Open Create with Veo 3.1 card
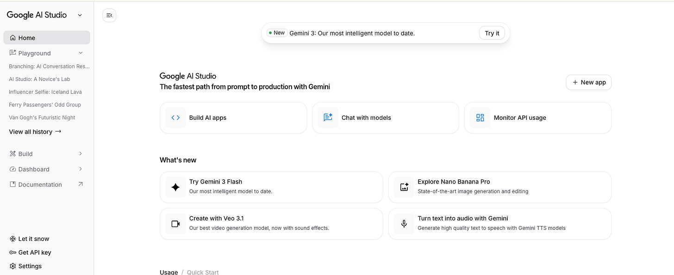674x275 pixels. pyautogui.click(x=271, y=224)
